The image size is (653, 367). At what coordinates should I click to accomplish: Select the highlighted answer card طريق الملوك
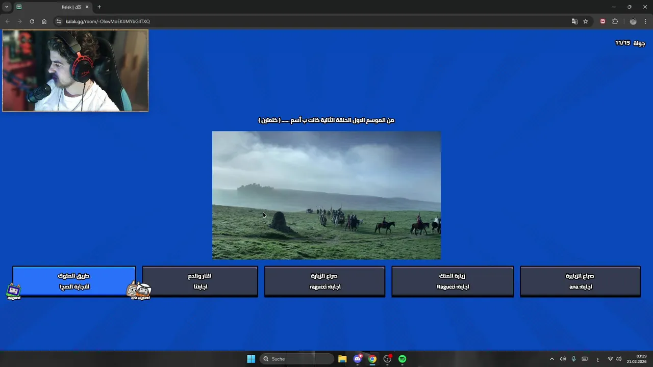click(74, 281)
